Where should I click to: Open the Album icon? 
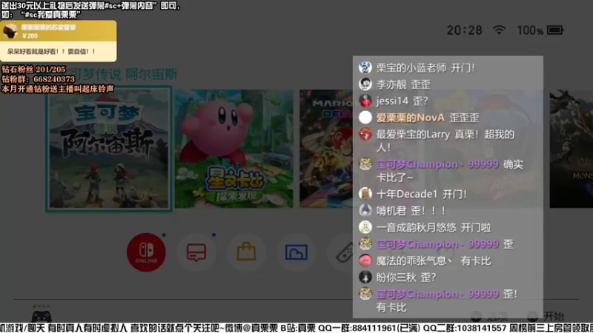pos(296,252)
